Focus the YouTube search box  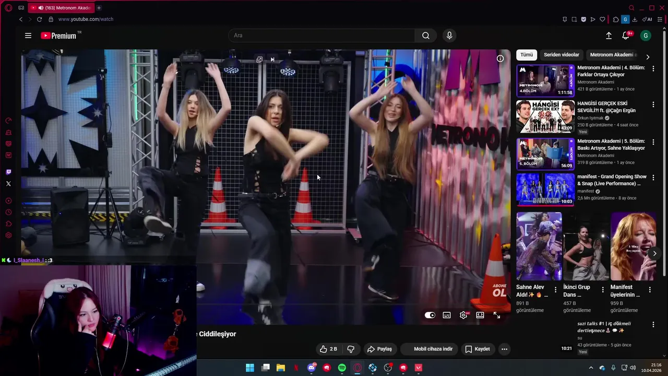pos(321,36)
